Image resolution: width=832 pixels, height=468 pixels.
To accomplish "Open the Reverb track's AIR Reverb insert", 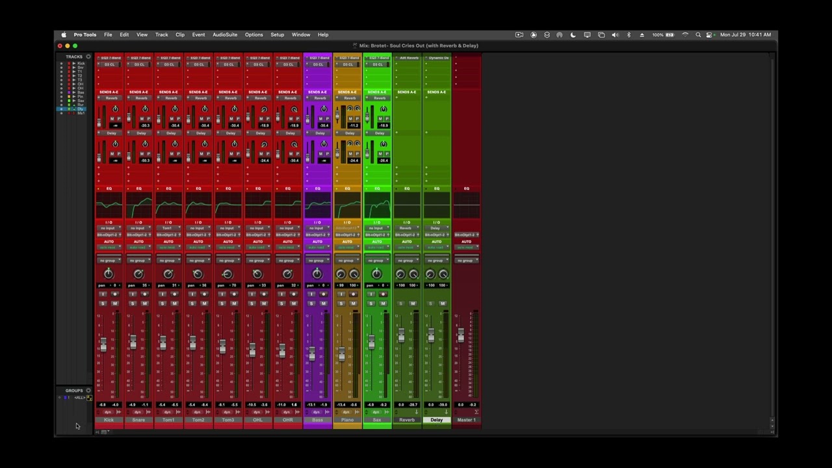I will 409,58.
